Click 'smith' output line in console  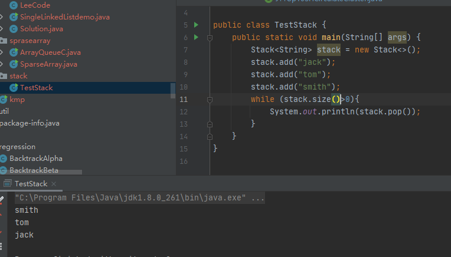click(x=27, y=210)
